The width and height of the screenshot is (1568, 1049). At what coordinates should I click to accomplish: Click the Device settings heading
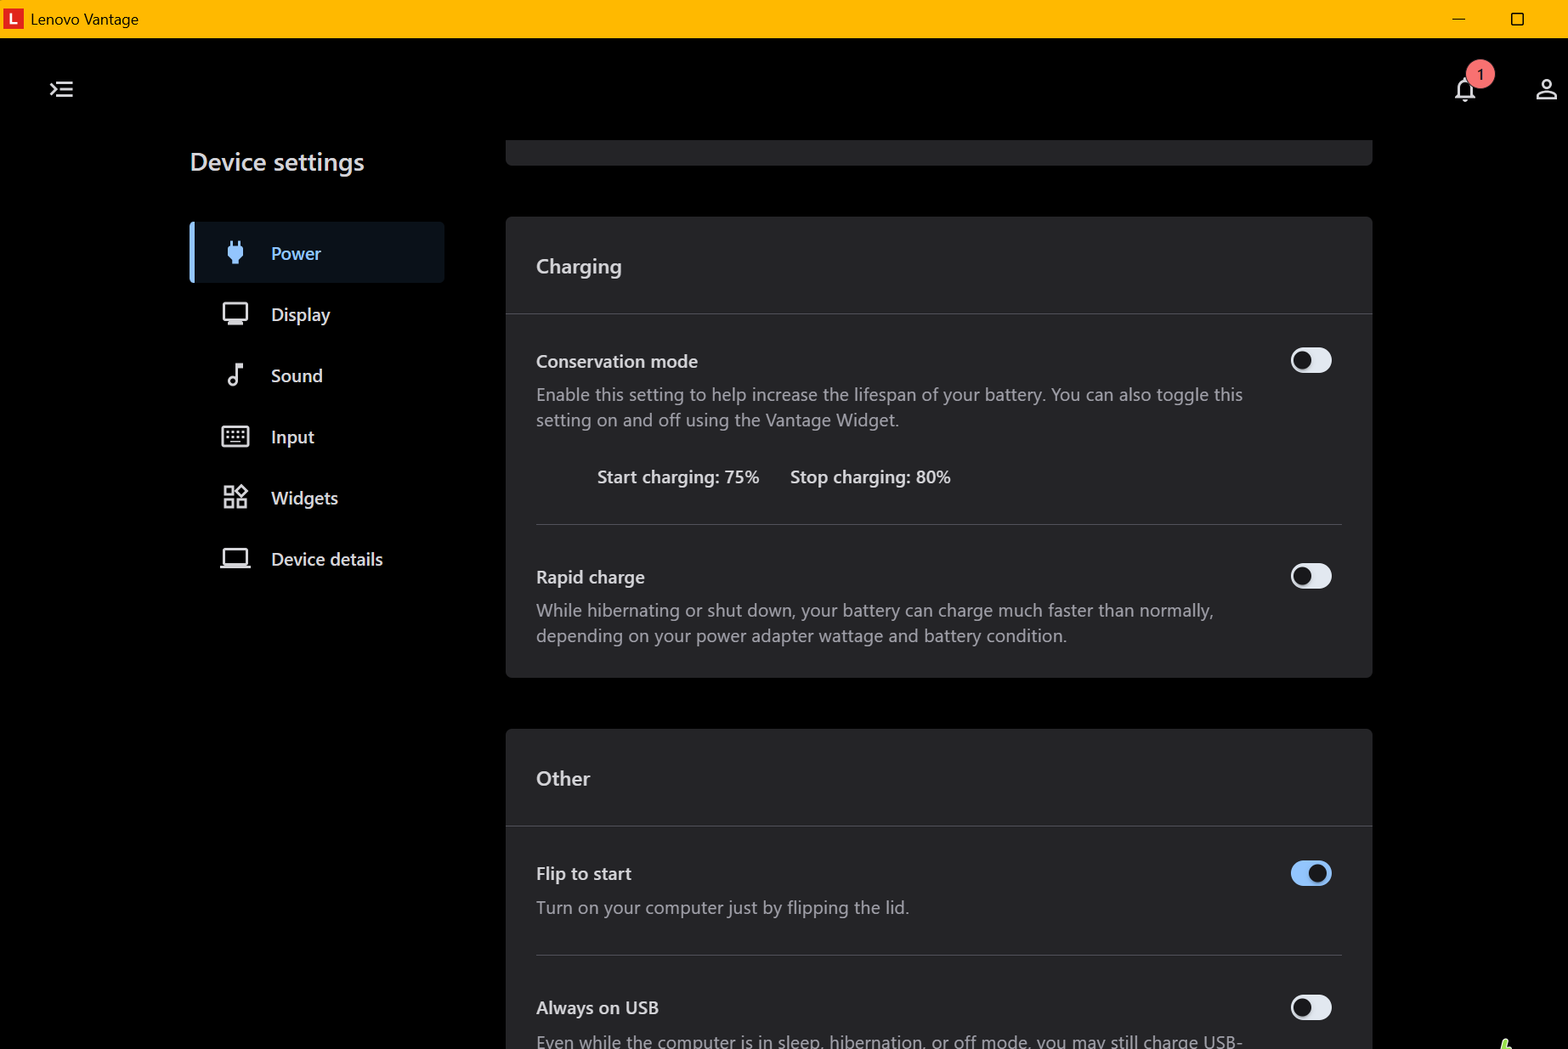[x=277, y=162]
